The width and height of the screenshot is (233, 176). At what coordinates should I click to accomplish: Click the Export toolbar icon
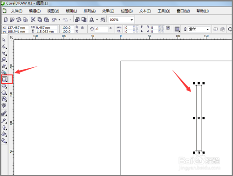click(84, 20)
